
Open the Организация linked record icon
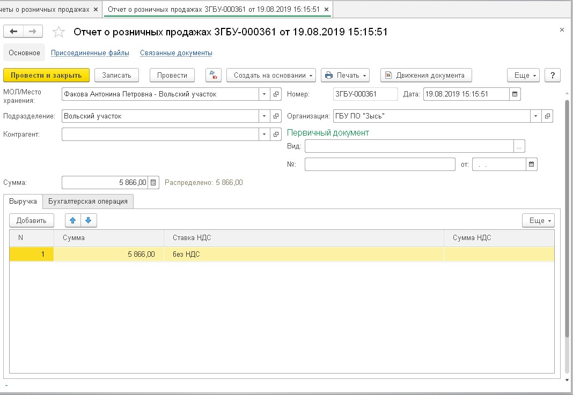pos(548,116)
